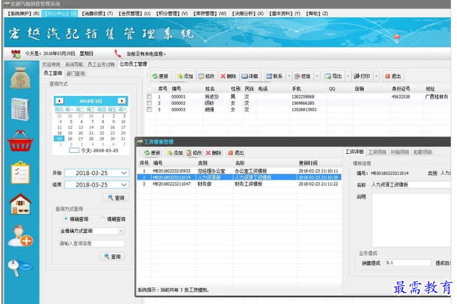
Task: Expand the 结束 end date dropdown
Action: coord(124,185)
